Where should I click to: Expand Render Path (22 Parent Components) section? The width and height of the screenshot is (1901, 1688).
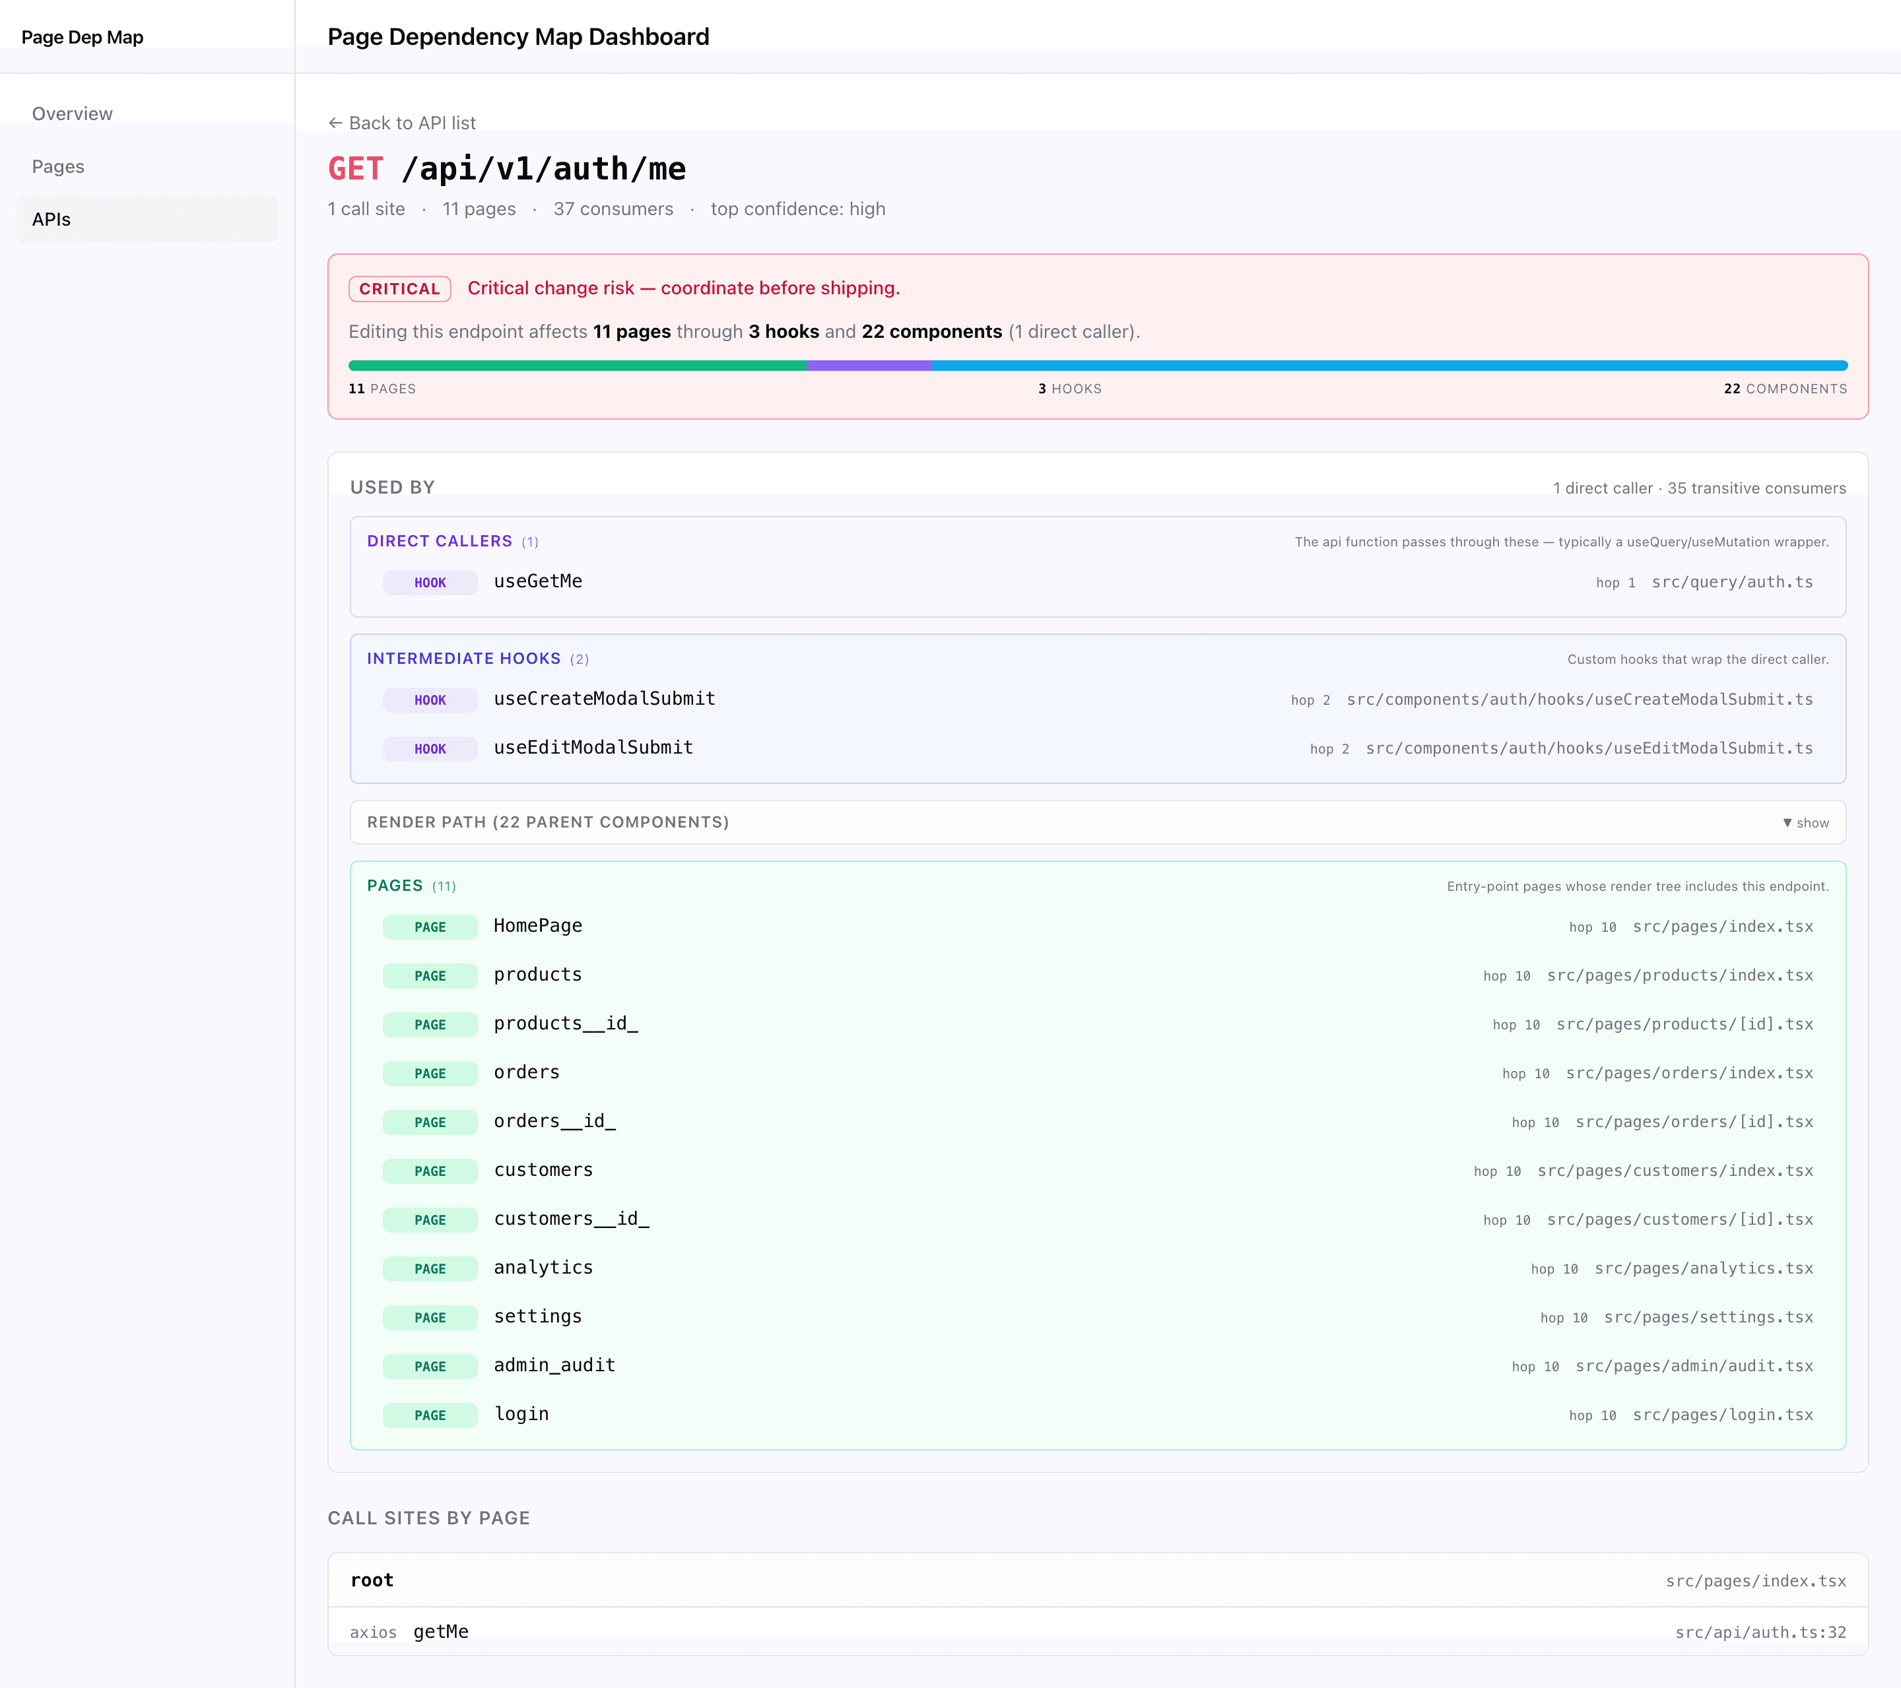(1098, 822)
